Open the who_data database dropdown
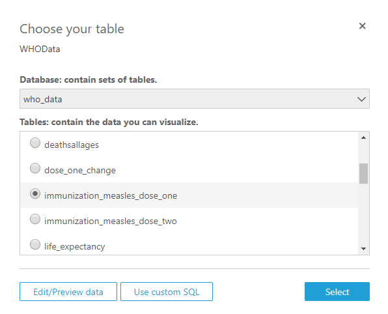This screenshot has width=388, height=314. click(195, 99)
